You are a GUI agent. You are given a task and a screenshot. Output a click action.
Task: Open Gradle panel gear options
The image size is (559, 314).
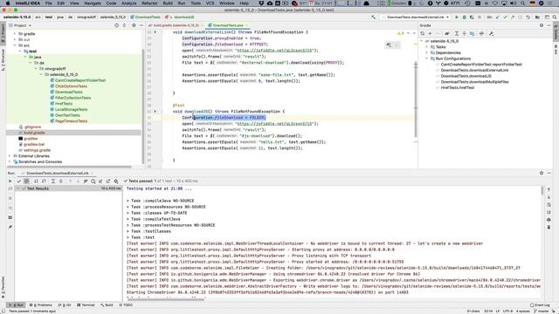pos(542,25)
